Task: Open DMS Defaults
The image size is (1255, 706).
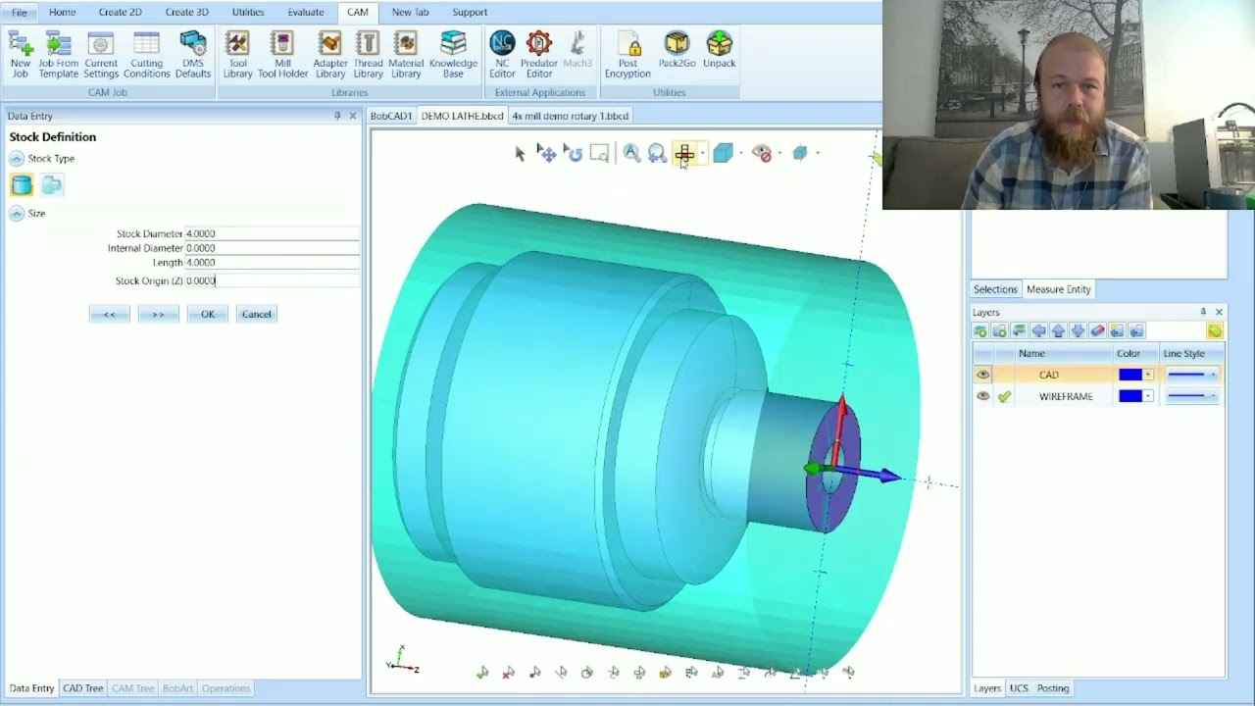Action: point(193,54)
